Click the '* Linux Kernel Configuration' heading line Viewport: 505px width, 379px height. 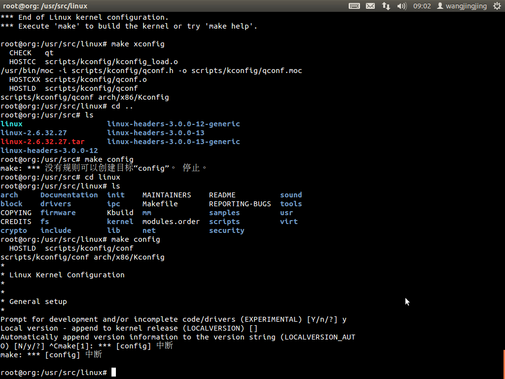click(63, 275)
